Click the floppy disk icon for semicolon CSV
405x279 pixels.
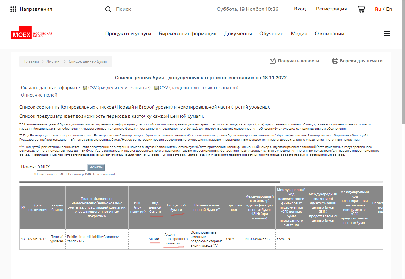156,88
